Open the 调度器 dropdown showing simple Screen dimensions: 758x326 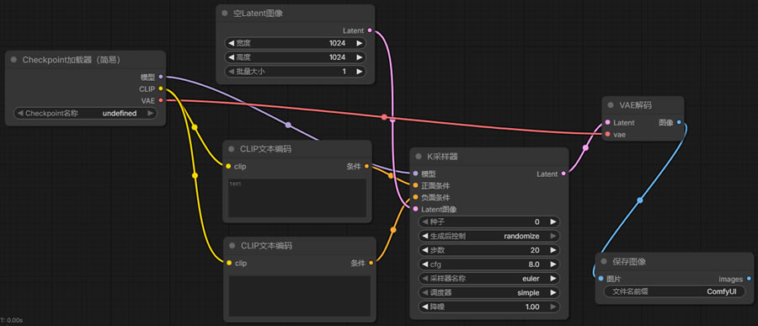point(488,292)
